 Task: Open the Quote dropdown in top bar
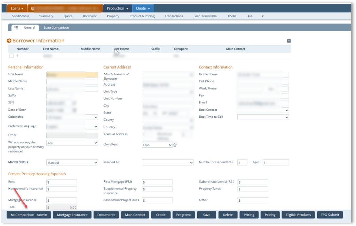pos(143,8)
